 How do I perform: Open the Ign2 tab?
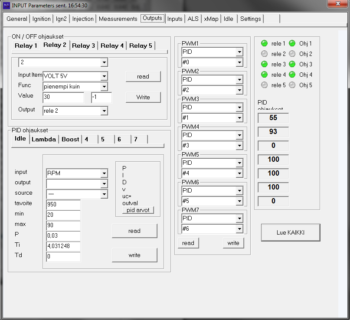(x=61, y=19)
